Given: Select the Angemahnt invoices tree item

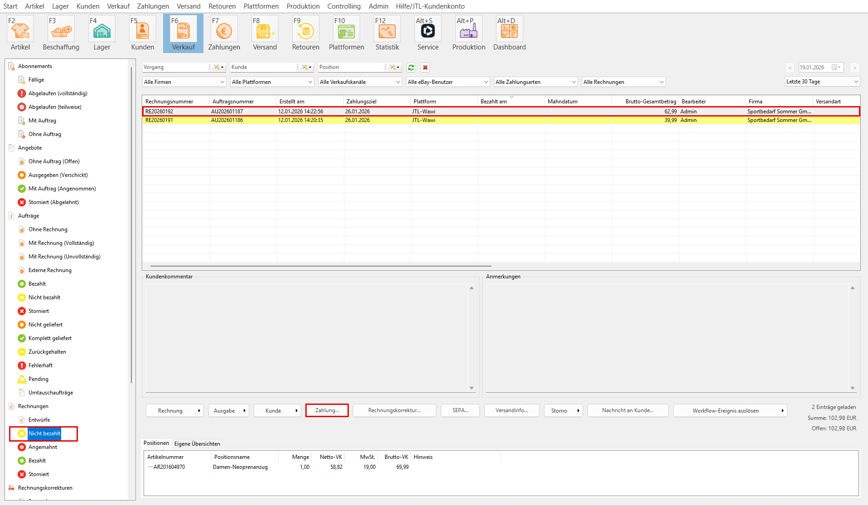Looking at the screenshot, I should [43, 447].
